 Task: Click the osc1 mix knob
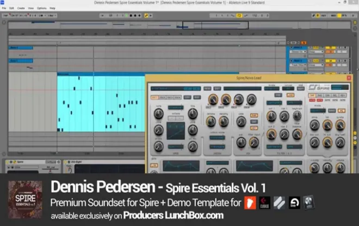tap(213, 100)
